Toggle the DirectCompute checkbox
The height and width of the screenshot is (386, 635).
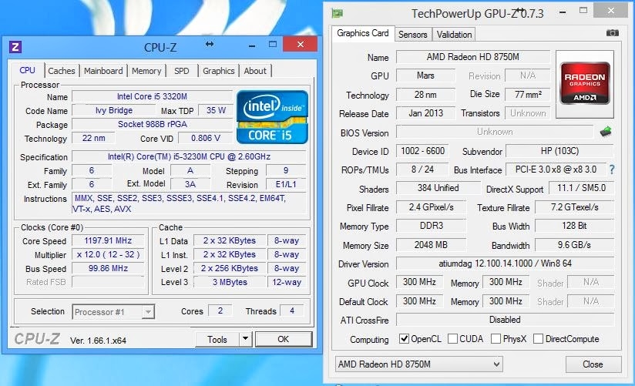[x=538, y=338]
